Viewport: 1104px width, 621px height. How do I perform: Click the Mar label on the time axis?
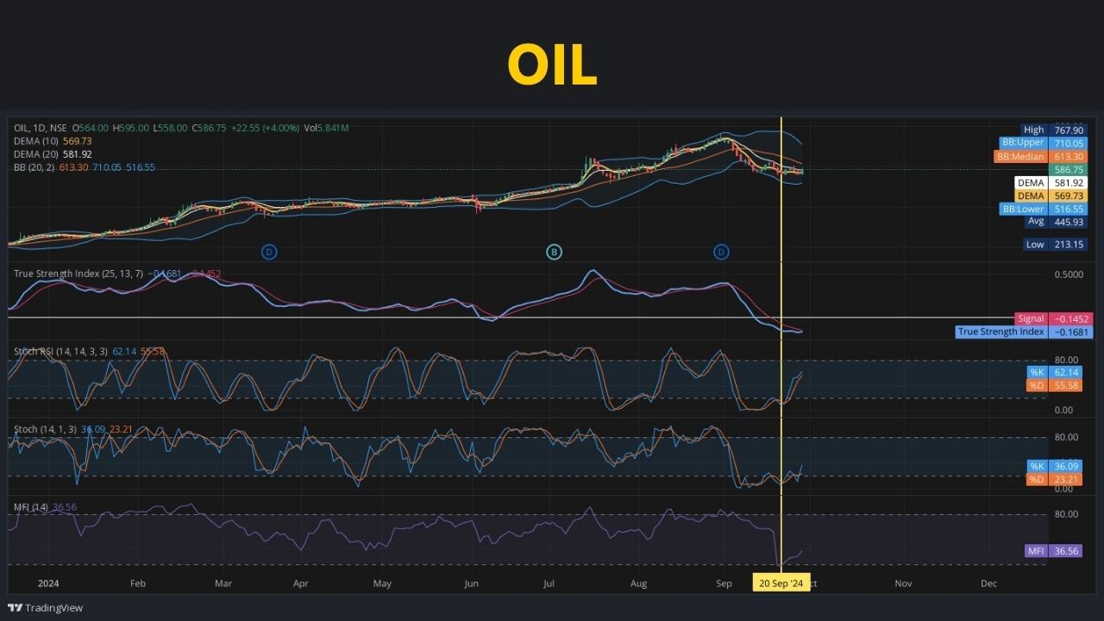click(x=223, y=584)
